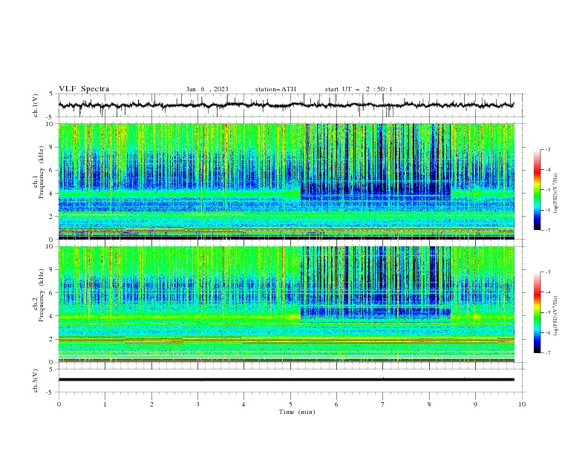Screen dimensions: 588x454
Task: Select the date text "Jan. 6 , 2023"
Action: 207,89
